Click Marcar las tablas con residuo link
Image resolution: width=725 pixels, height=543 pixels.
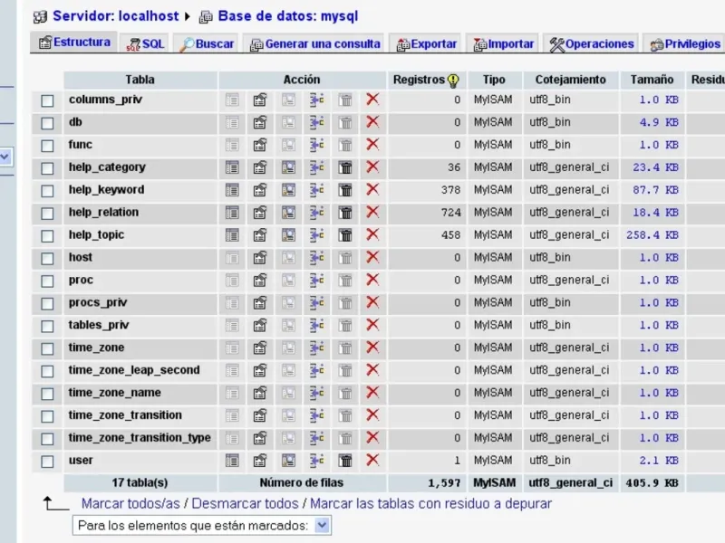[x=431, y=503]
